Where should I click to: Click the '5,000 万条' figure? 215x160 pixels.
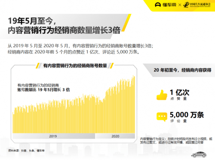pyautogui.click(x=187, y=115)
